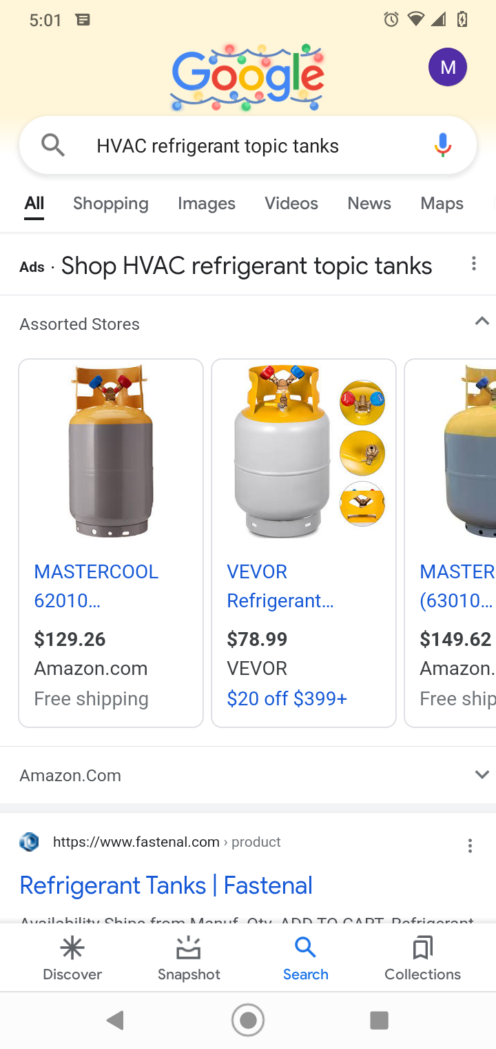Open Fastenal result three-dot menu

(x=470, y=846)
